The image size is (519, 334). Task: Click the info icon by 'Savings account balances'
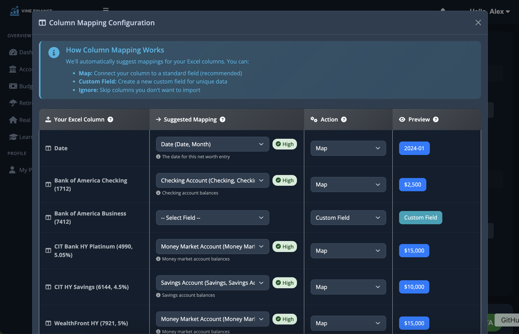click(158, 295)
